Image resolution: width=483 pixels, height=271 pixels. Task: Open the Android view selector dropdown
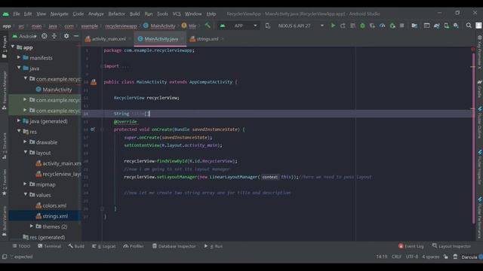[25, 36]
